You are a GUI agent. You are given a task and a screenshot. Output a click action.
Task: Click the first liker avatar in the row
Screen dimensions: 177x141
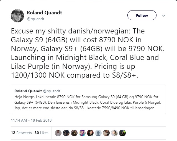coord(58,133)
